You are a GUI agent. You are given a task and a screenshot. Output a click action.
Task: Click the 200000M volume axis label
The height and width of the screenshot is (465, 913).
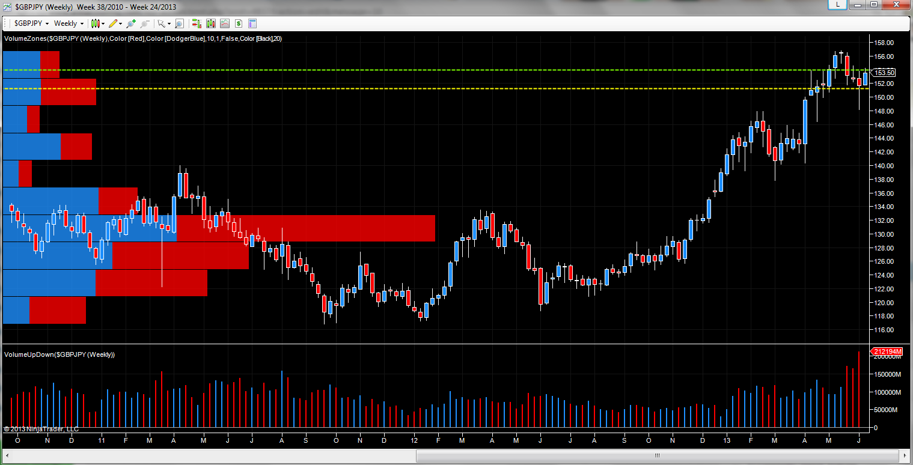887,357
